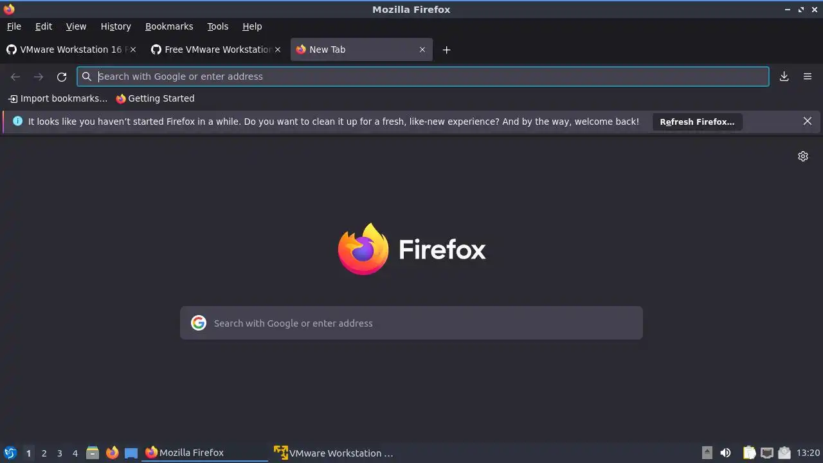
Task: Click the 13:20 clock
Action: pos(808,453)
